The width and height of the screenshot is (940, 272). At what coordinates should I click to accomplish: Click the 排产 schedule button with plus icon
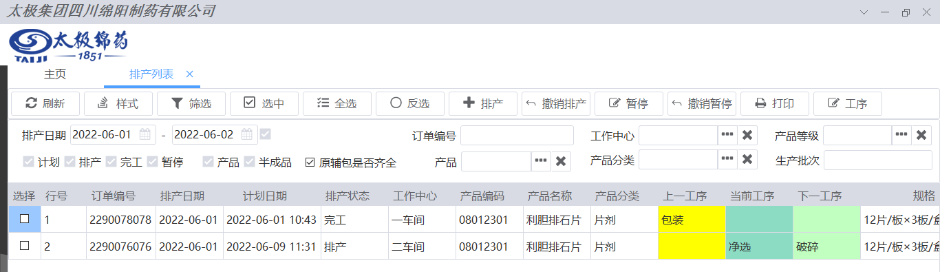[483, 104]
